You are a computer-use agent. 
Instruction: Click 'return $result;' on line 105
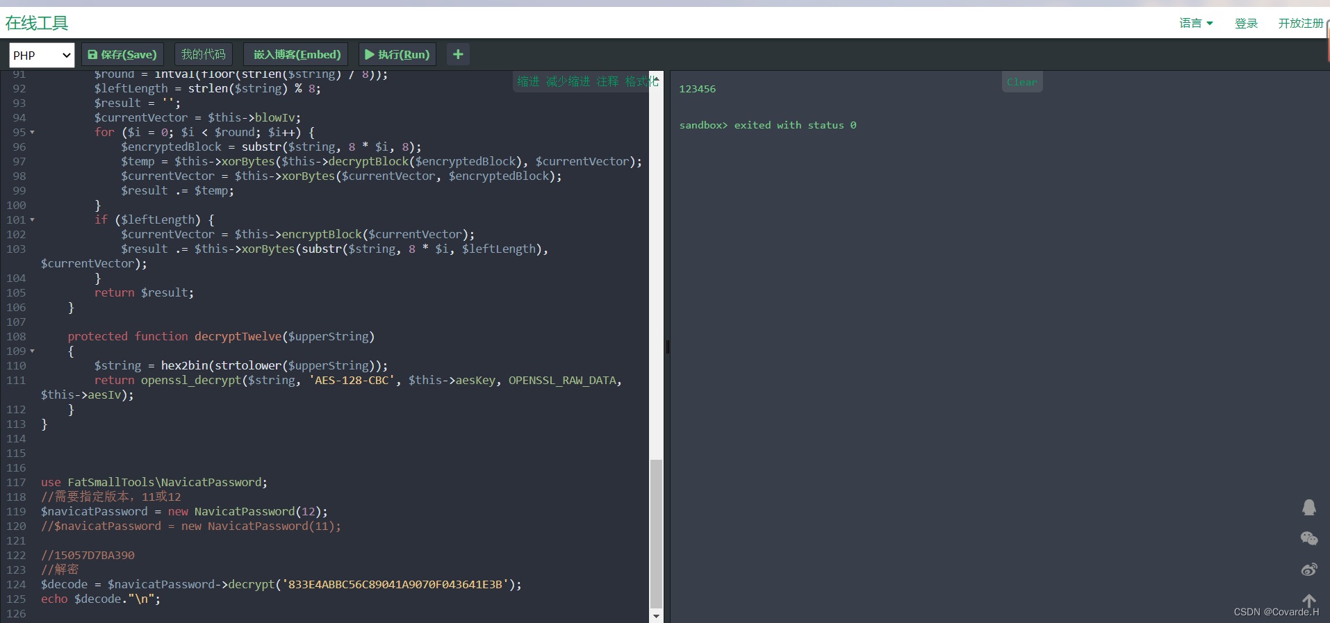pyautogui.click(x=144, y=293)
